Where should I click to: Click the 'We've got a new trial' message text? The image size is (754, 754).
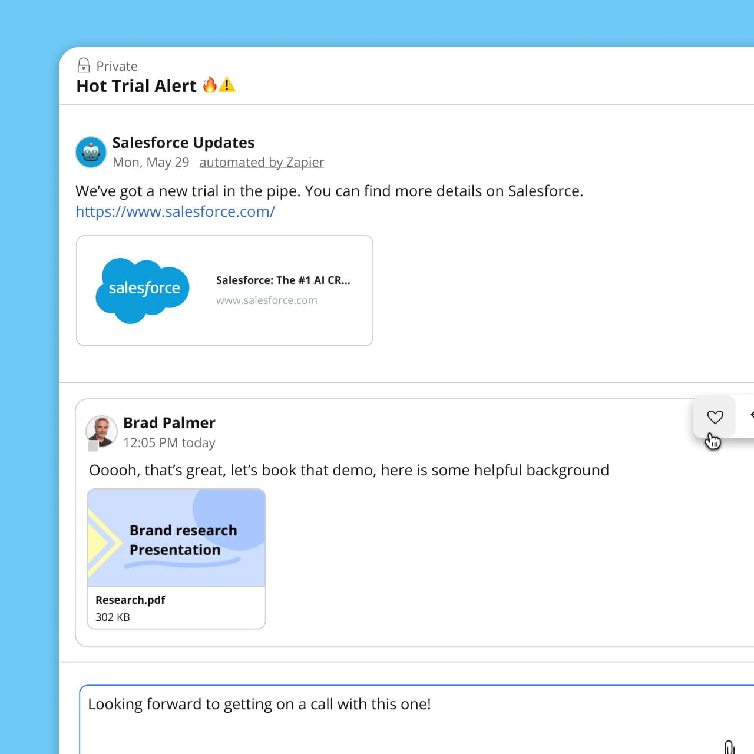coord(329,191)
